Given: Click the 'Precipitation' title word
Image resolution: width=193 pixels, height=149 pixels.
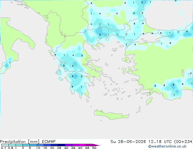Looking at the screenshot, I should 13,142.
